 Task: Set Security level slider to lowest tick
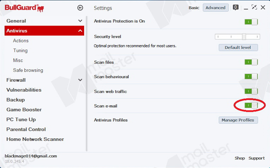(x=218, y=37)
